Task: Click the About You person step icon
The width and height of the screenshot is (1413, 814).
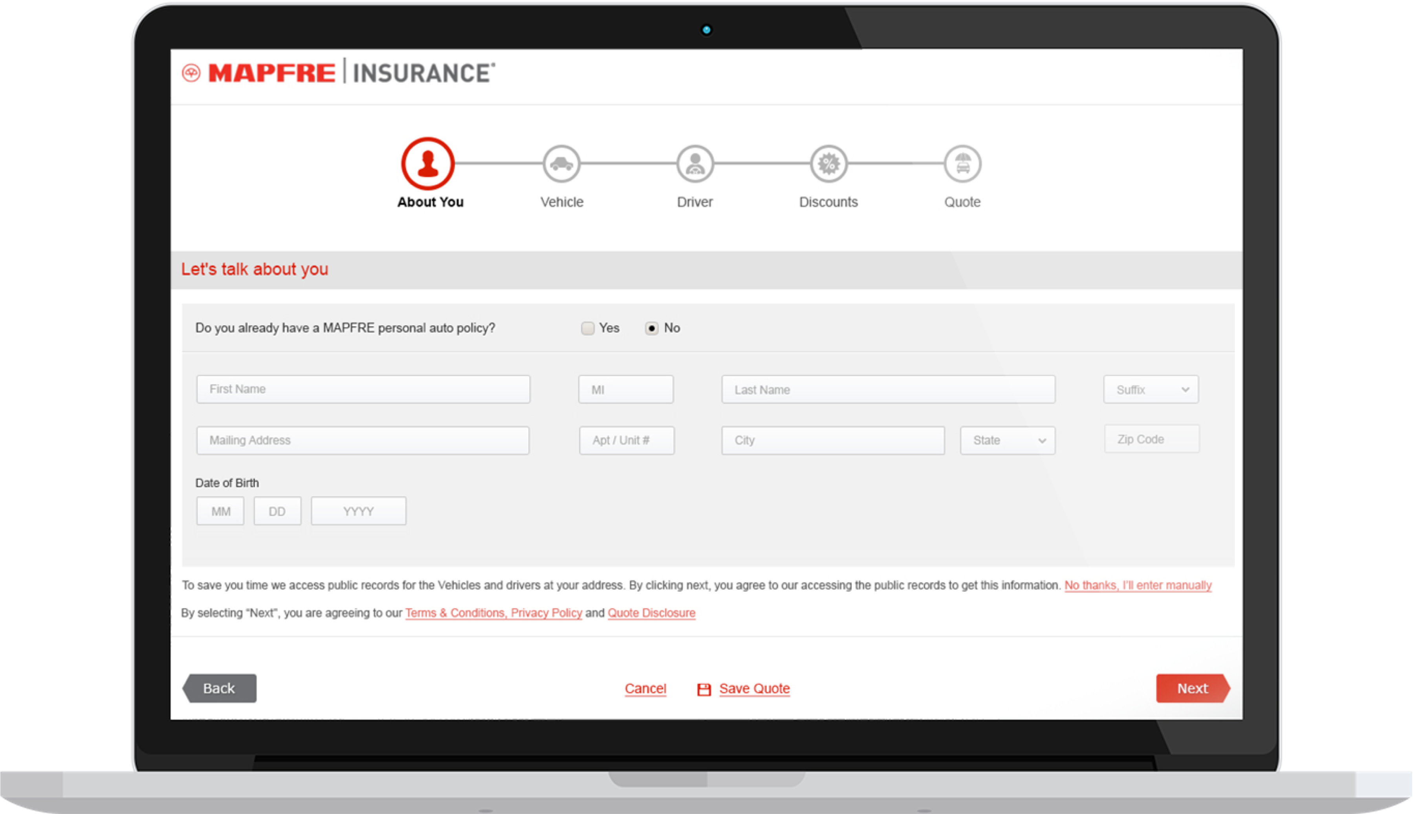Action: point(428,164)
